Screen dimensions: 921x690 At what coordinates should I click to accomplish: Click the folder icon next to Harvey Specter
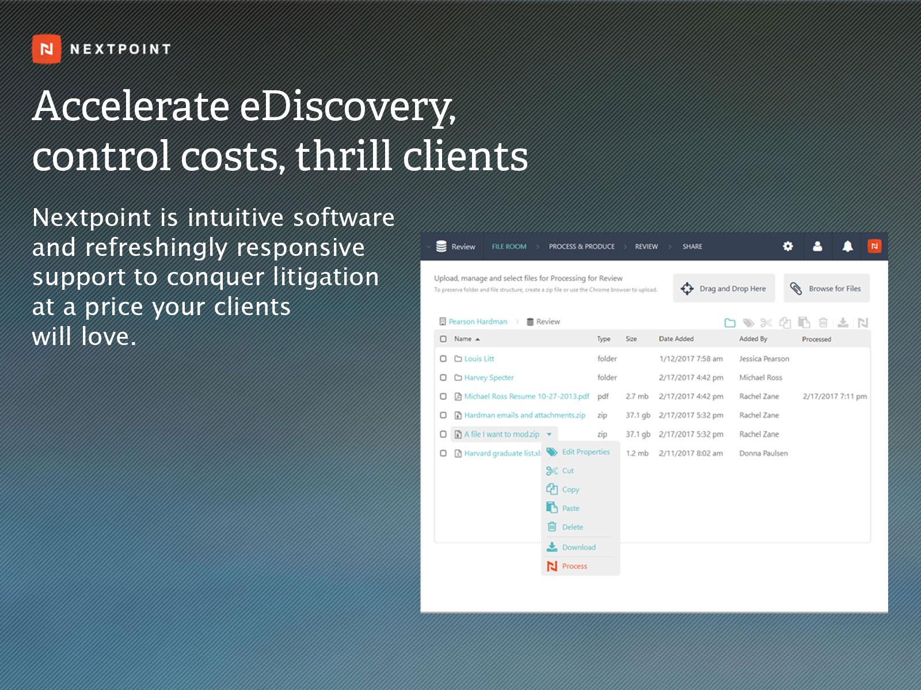[458, 378]
